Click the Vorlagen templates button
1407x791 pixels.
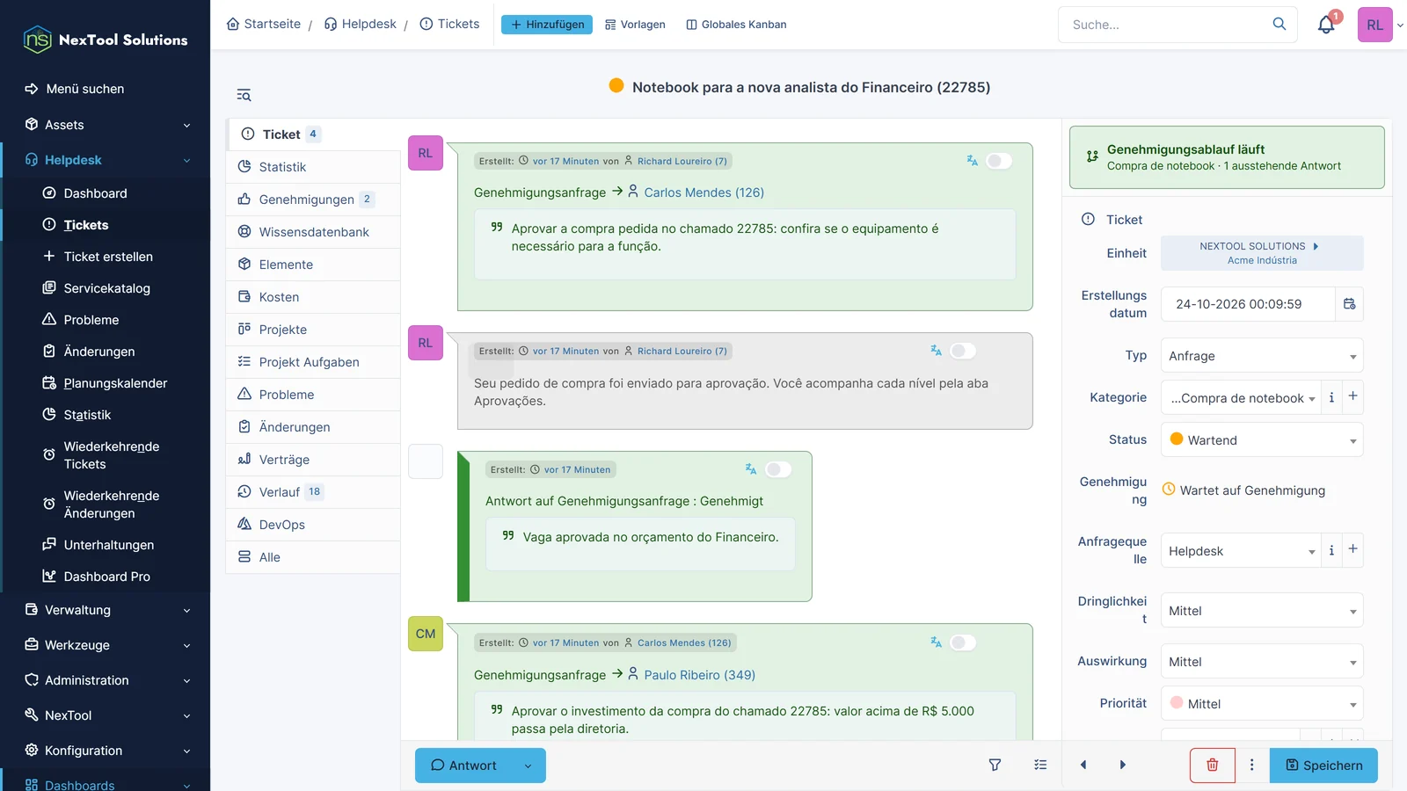point(635,25)
